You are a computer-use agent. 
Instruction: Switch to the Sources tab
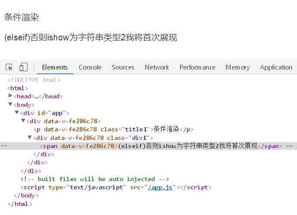click(x=123, y=67)
